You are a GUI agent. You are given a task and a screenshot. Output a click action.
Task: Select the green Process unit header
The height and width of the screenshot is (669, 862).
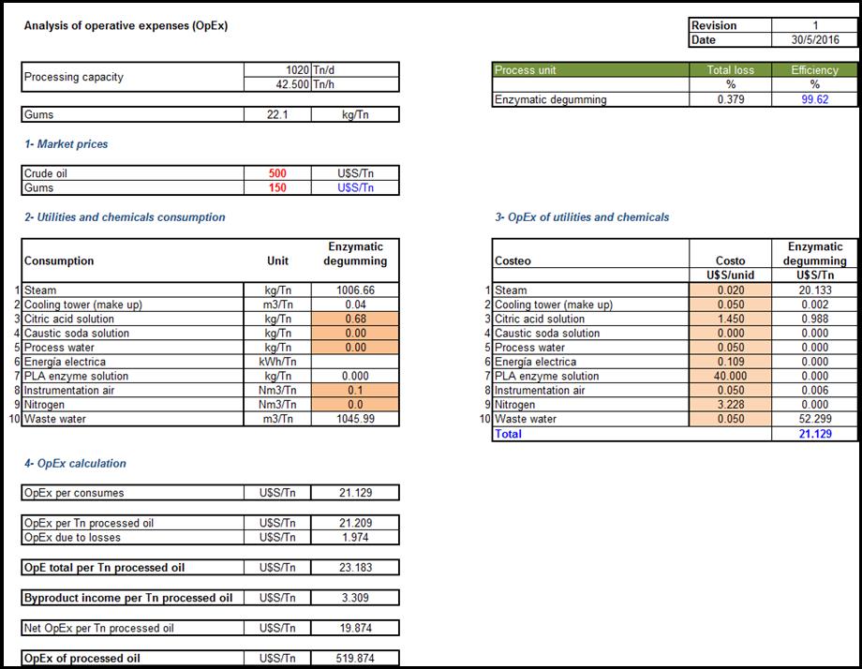(590, 70)
